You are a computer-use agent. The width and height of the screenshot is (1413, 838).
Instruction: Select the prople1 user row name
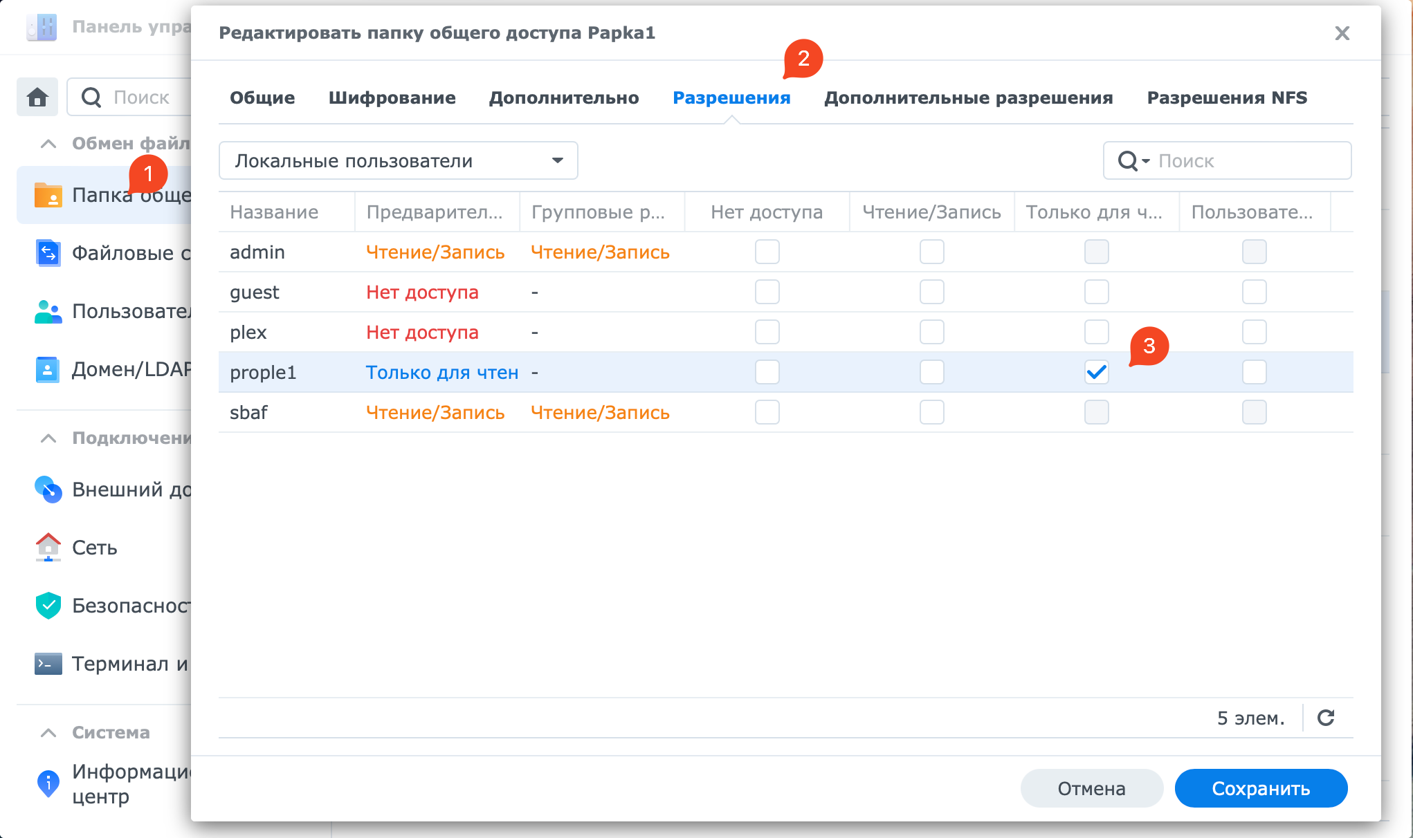pyautogui.click(x=263, y=373)
